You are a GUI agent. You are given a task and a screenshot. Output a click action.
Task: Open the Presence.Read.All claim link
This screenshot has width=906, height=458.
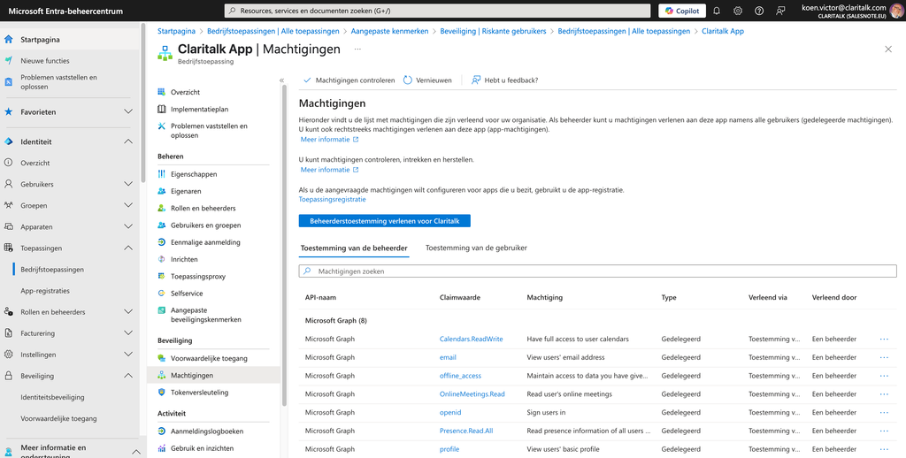click(x=466, y=431)
